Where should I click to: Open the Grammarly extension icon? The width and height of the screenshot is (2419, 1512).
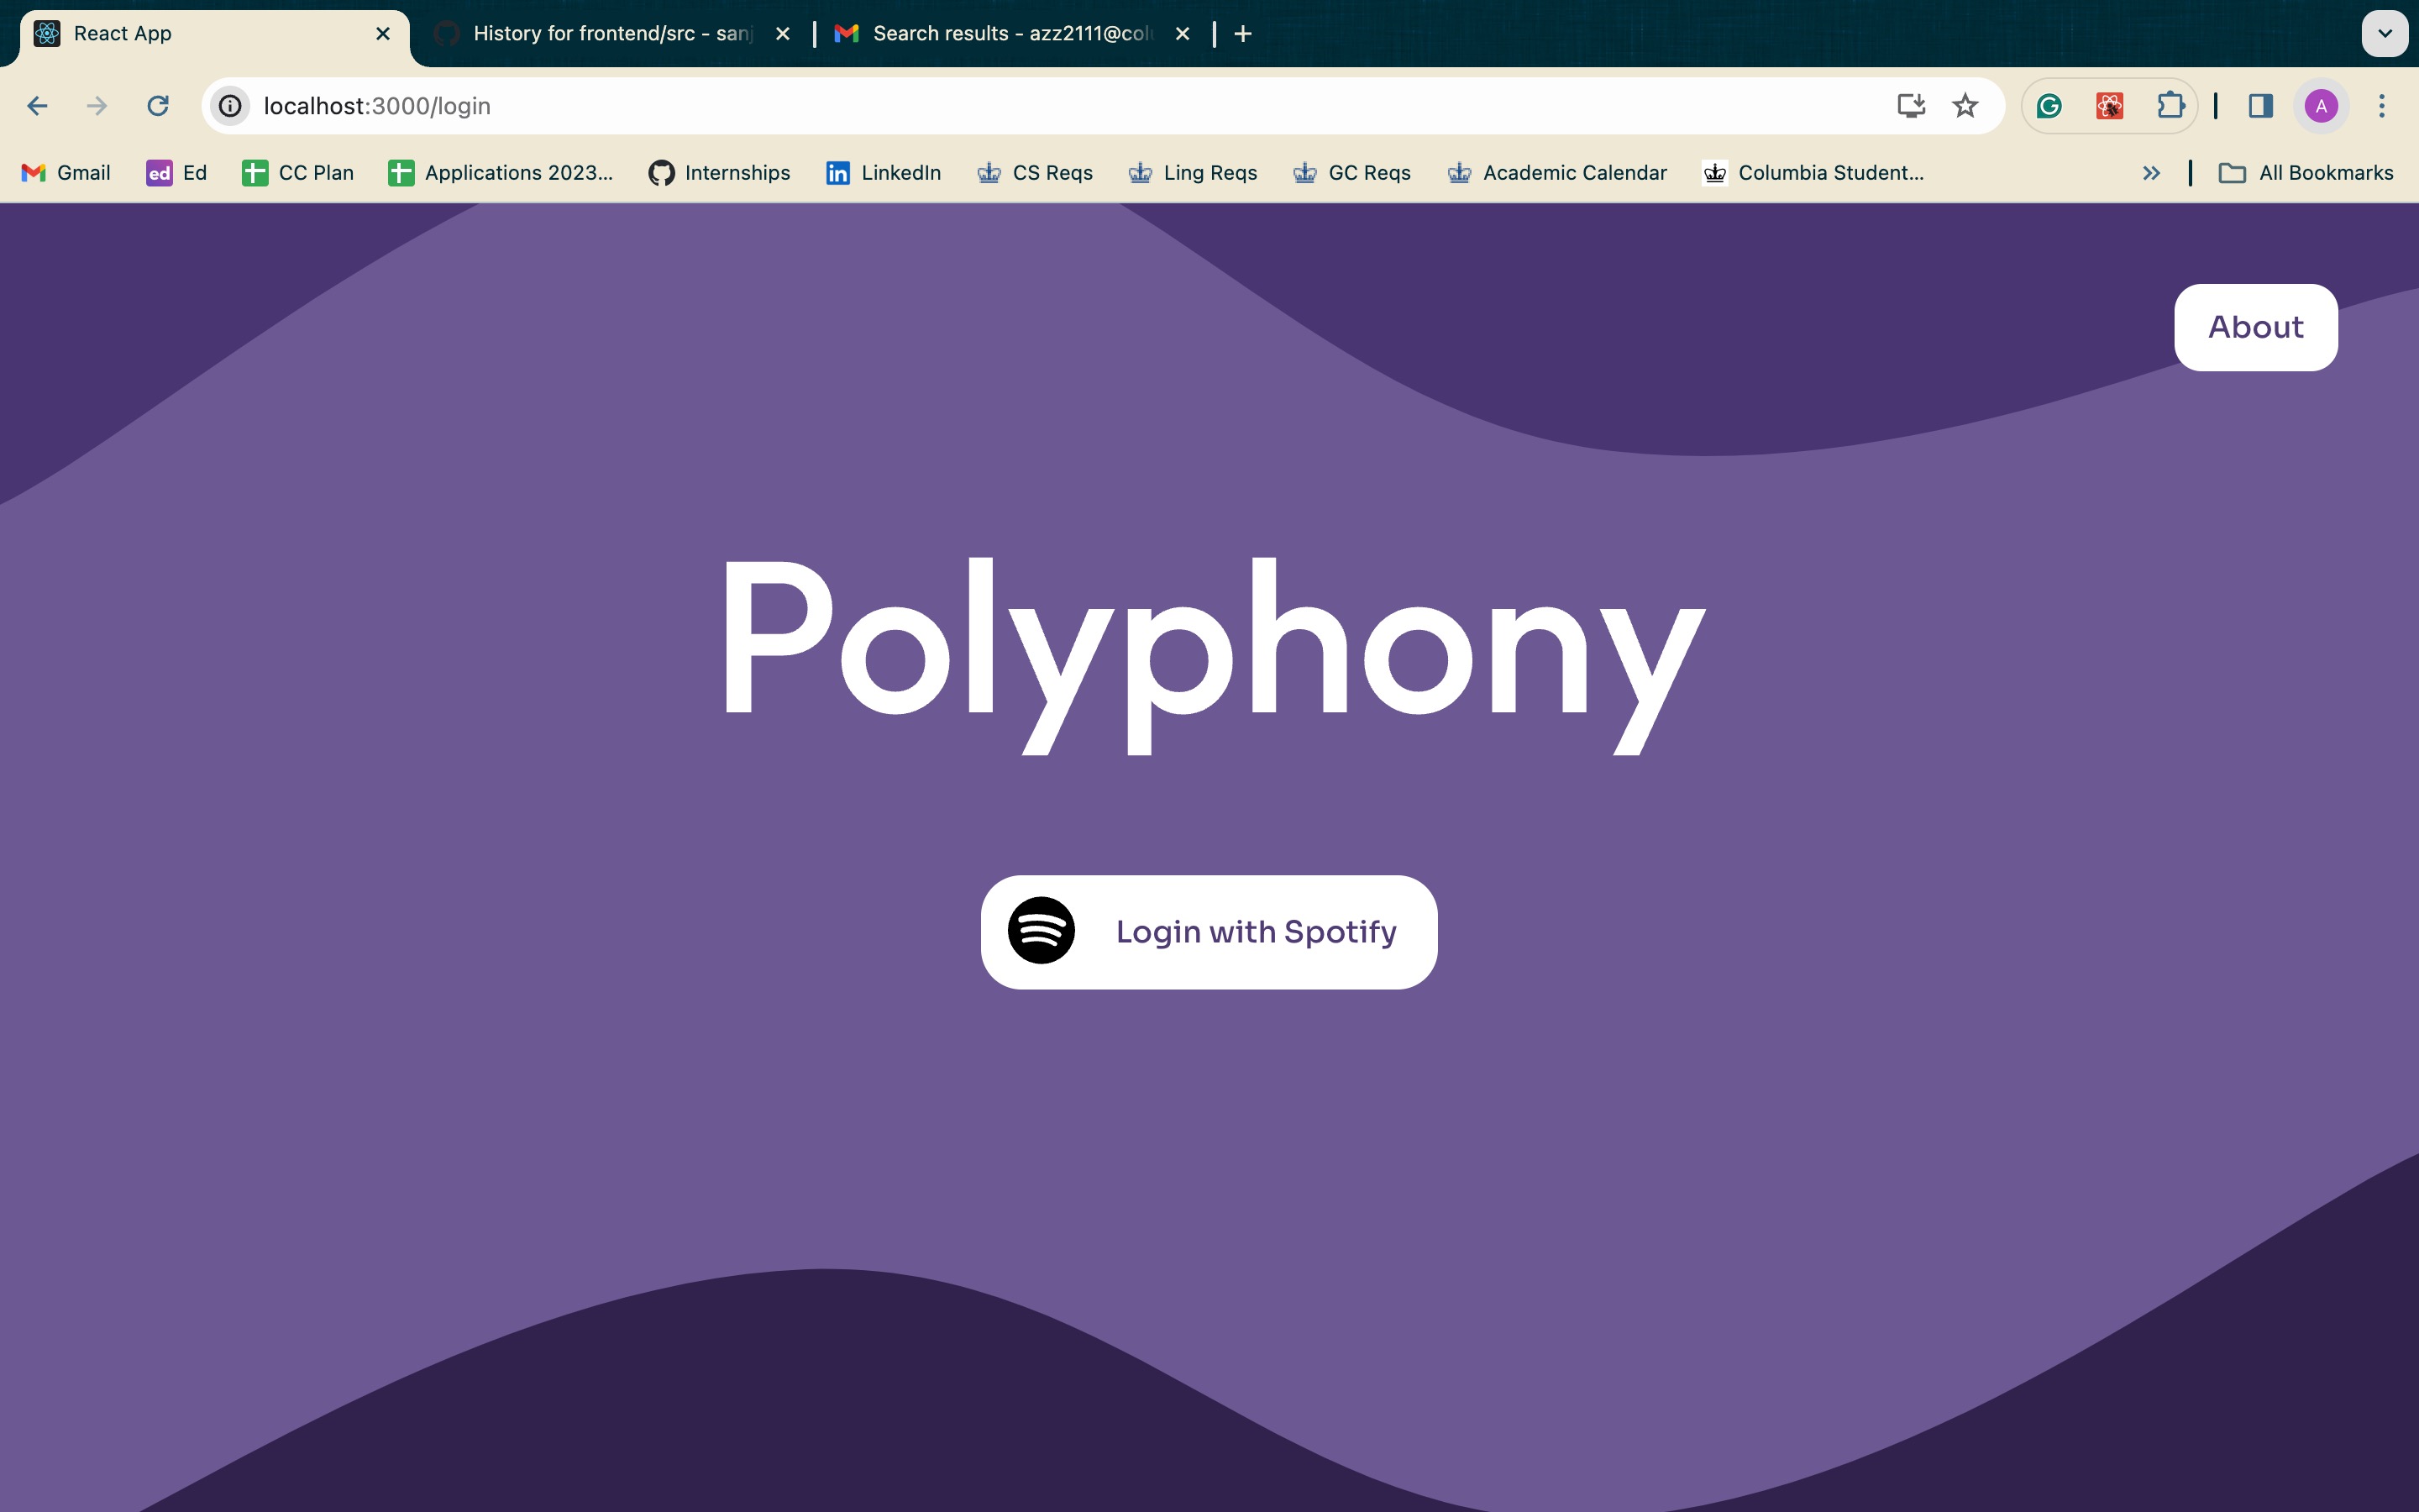pyautogui.click(x=2049, y=106)
